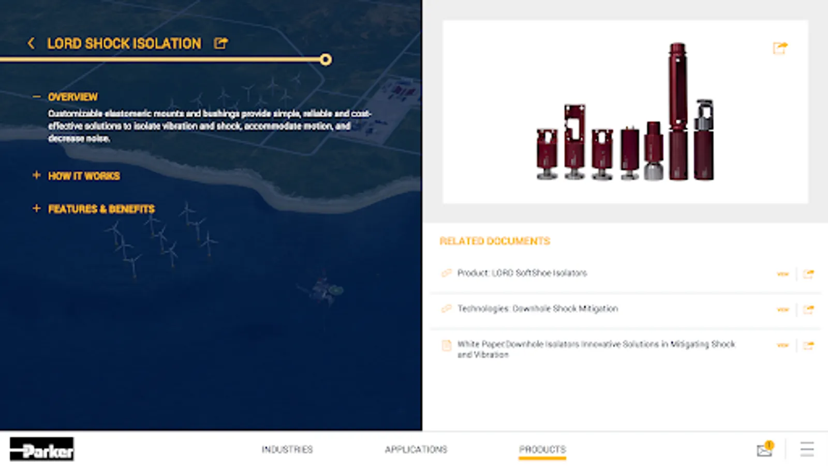Open the shock isolator product image
The width and height of the screenshot is (828, 466).
[625, 112]
